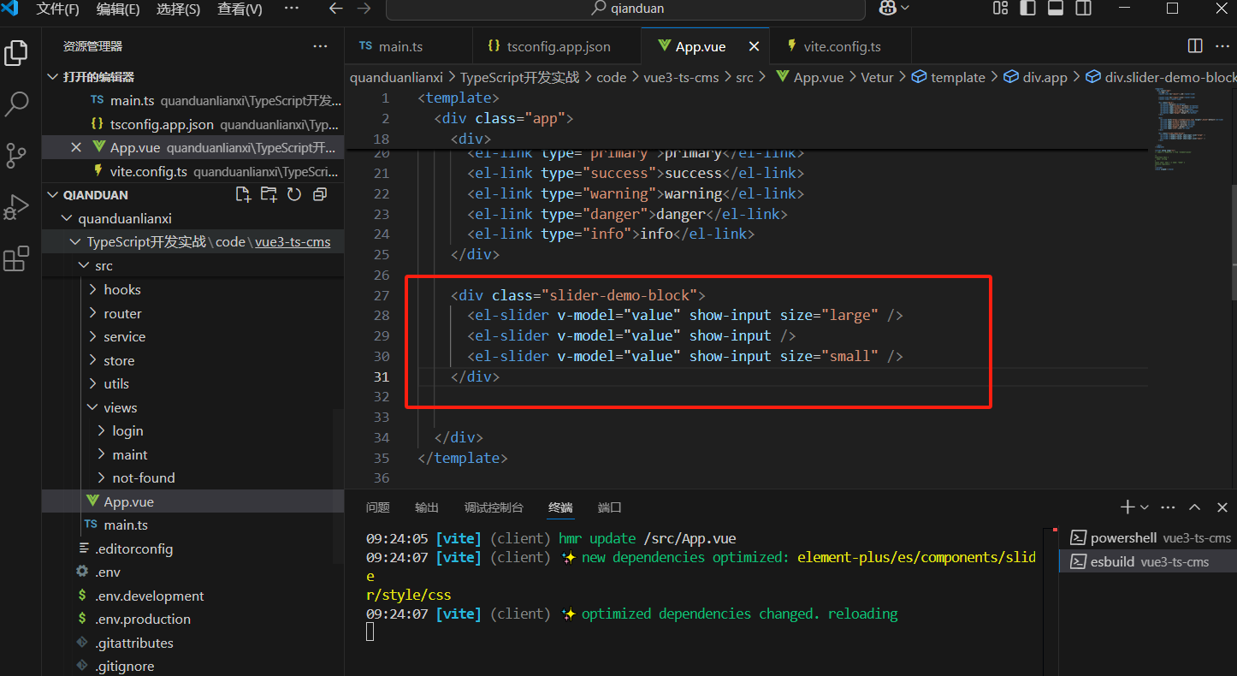1237x676 pixels.
Task: Open the Source Control view
Action: tap(16, 156)
